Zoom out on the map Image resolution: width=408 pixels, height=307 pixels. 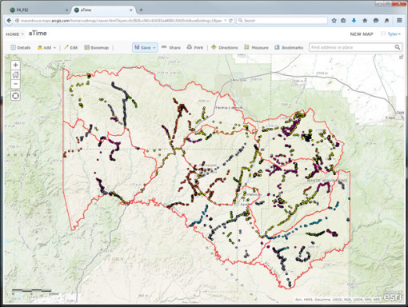[15, 84]
